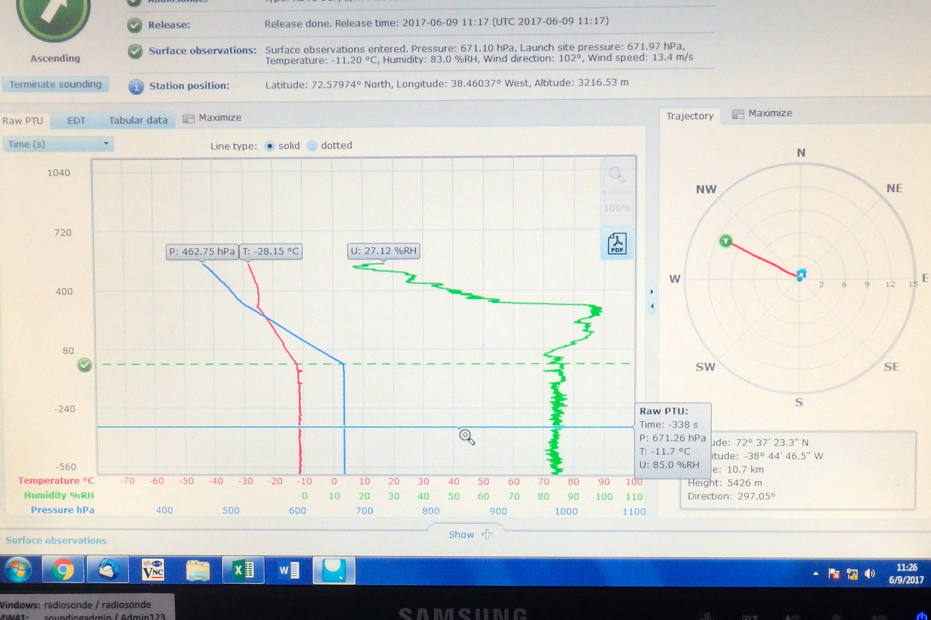931x620 pixels.
Task: Switch to the EDT tab
Action: [76, 121]
